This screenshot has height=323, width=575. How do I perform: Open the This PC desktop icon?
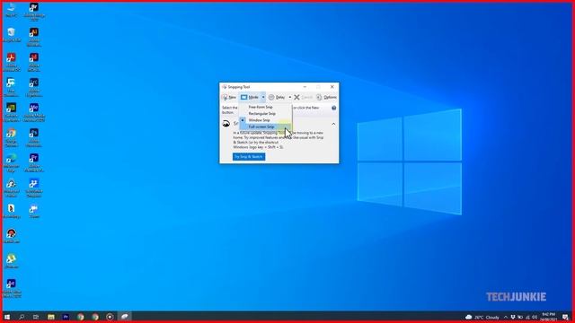coord(11,10)
